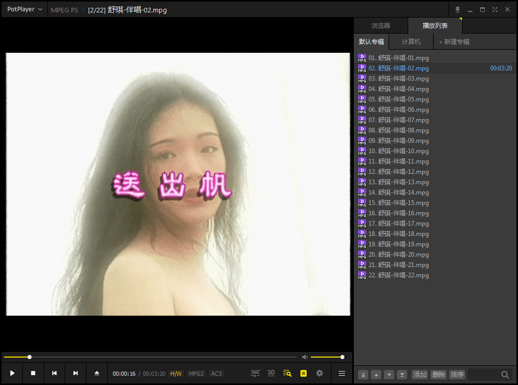This screenshot has height=385, width=518.
Task: Open hamburger menu in control bar
Action: pyautogui.click(x=342, y=373)
